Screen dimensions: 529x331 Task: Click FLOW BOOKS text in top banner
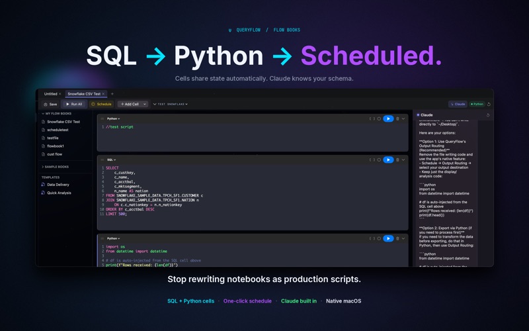(287, 30)
